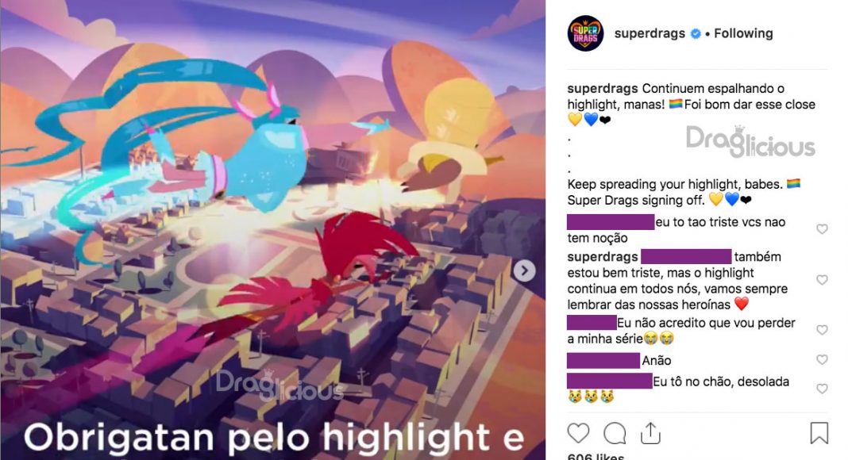Open the superdrags username in the caption
The height and width of the screenshot is (460, 848).
603,89
